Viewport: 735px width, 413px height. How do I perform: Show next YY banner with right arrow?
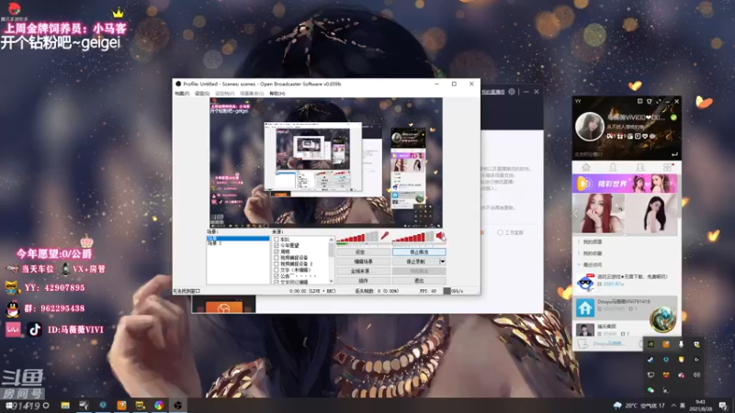(x=674, y=214)
